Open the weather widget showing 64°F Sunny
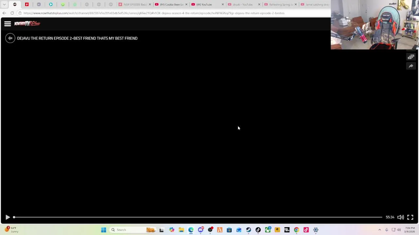This screenshot has height=235, width=419. pos(11,230)
